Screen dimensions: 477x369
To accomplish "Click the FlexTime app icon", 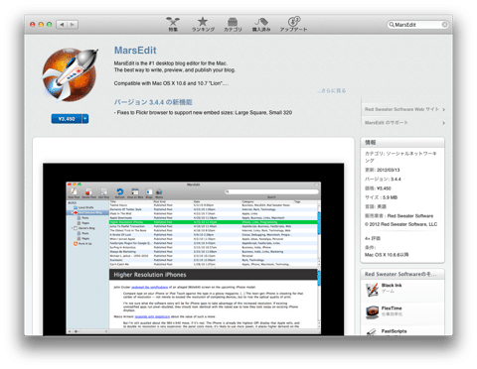I will [372, 312].
